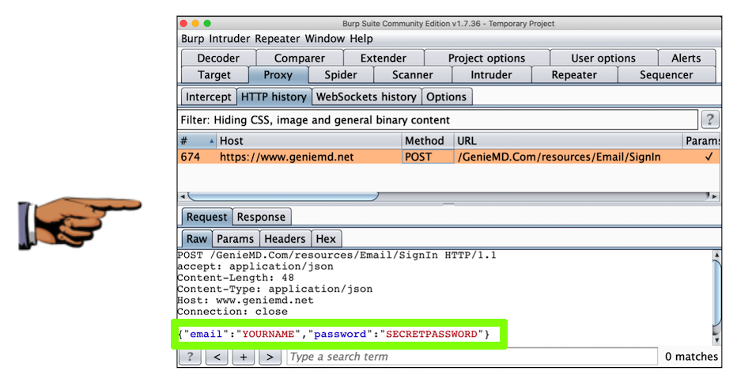Switch to the Raw view
The height and width of the screenshot is (386, 737).
click(196, 239)
